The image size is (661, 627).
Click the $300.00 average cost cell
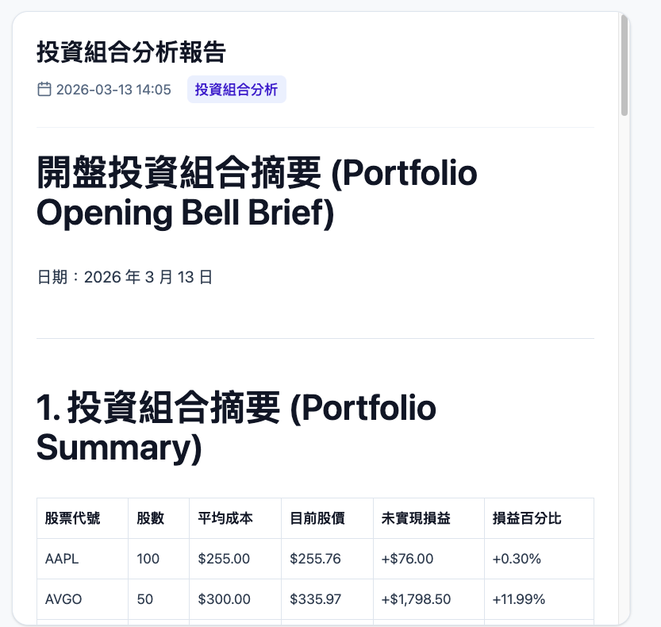[x=225, y=599]
